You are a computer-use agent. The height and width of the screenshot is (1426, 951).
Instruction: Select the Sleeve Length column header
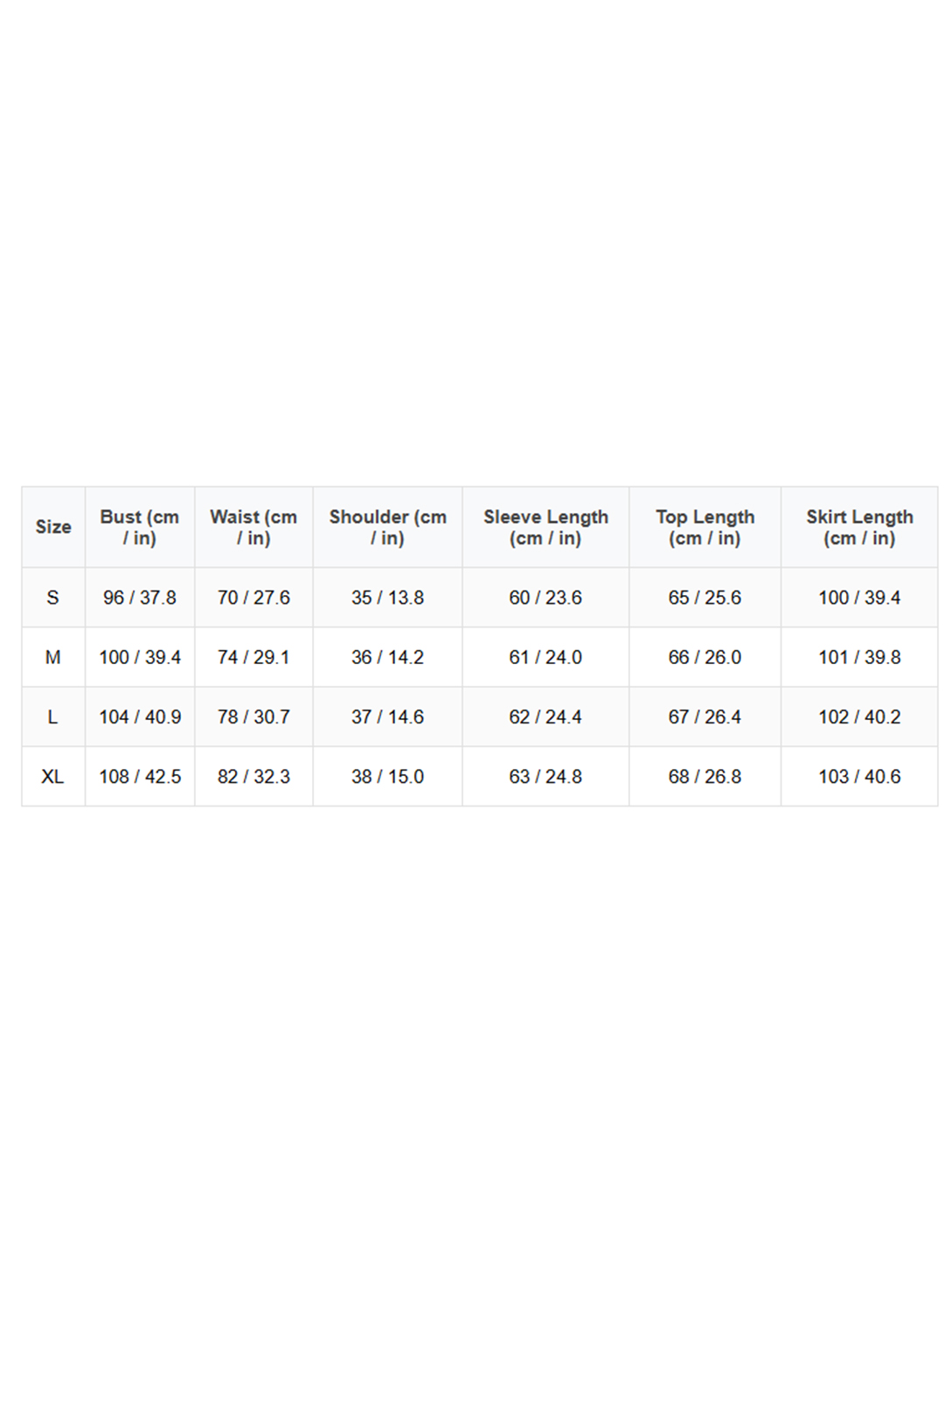[545, 527]
